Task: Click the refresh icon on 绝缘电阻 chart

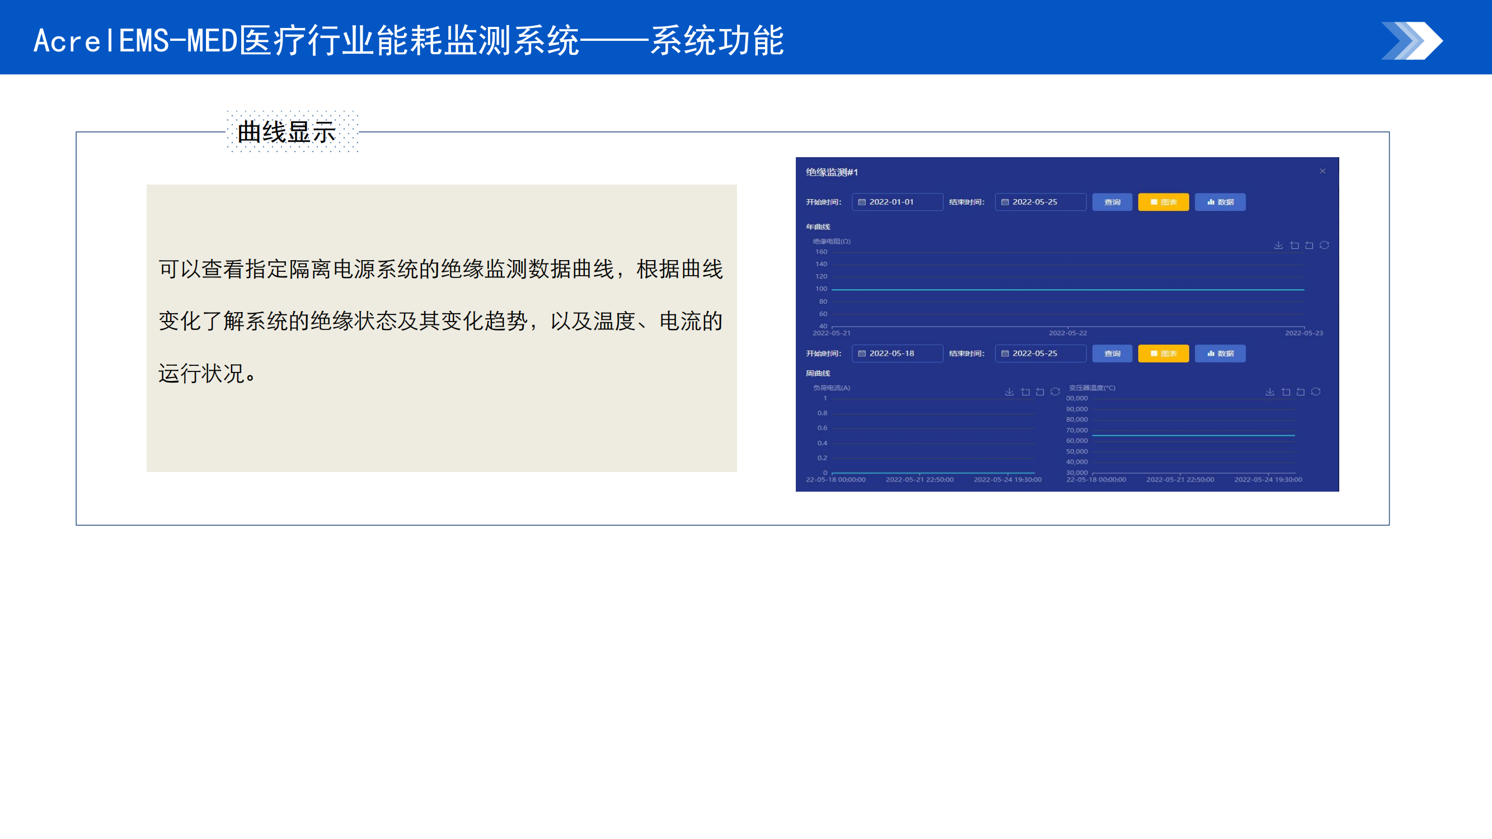Action: [1324, 246]
